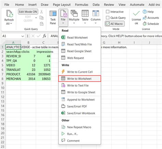Switch to the Automate tab
This screenshot has height=149, width=162.
coord(137,5)
